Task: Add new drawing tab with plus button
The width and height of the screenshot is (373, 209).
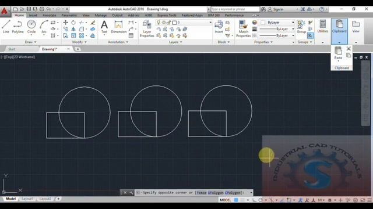Action: pyautogui.click(x=78, y=49)
